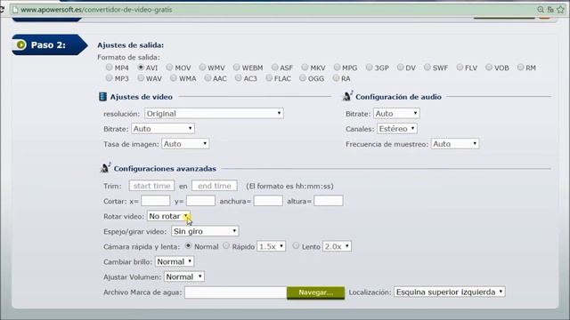Open the Frecuencia de muestreo dropdown

[455, 144]
